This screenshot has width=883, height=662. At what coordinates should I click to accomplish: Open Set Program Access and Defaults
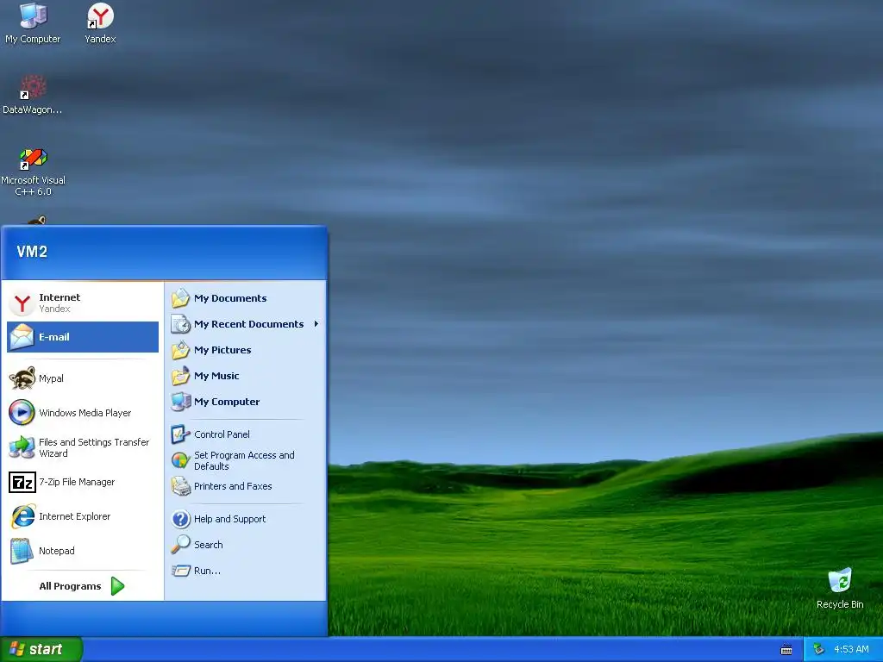point(245,460)
